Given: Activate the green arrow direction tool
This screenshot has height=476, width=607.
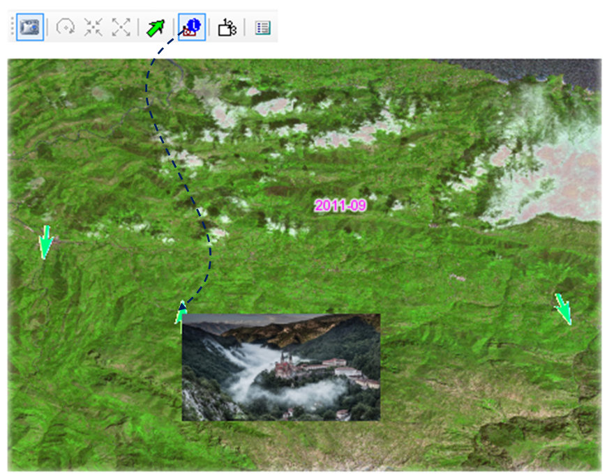Looking at the screenshot, I should coord(155,27).
